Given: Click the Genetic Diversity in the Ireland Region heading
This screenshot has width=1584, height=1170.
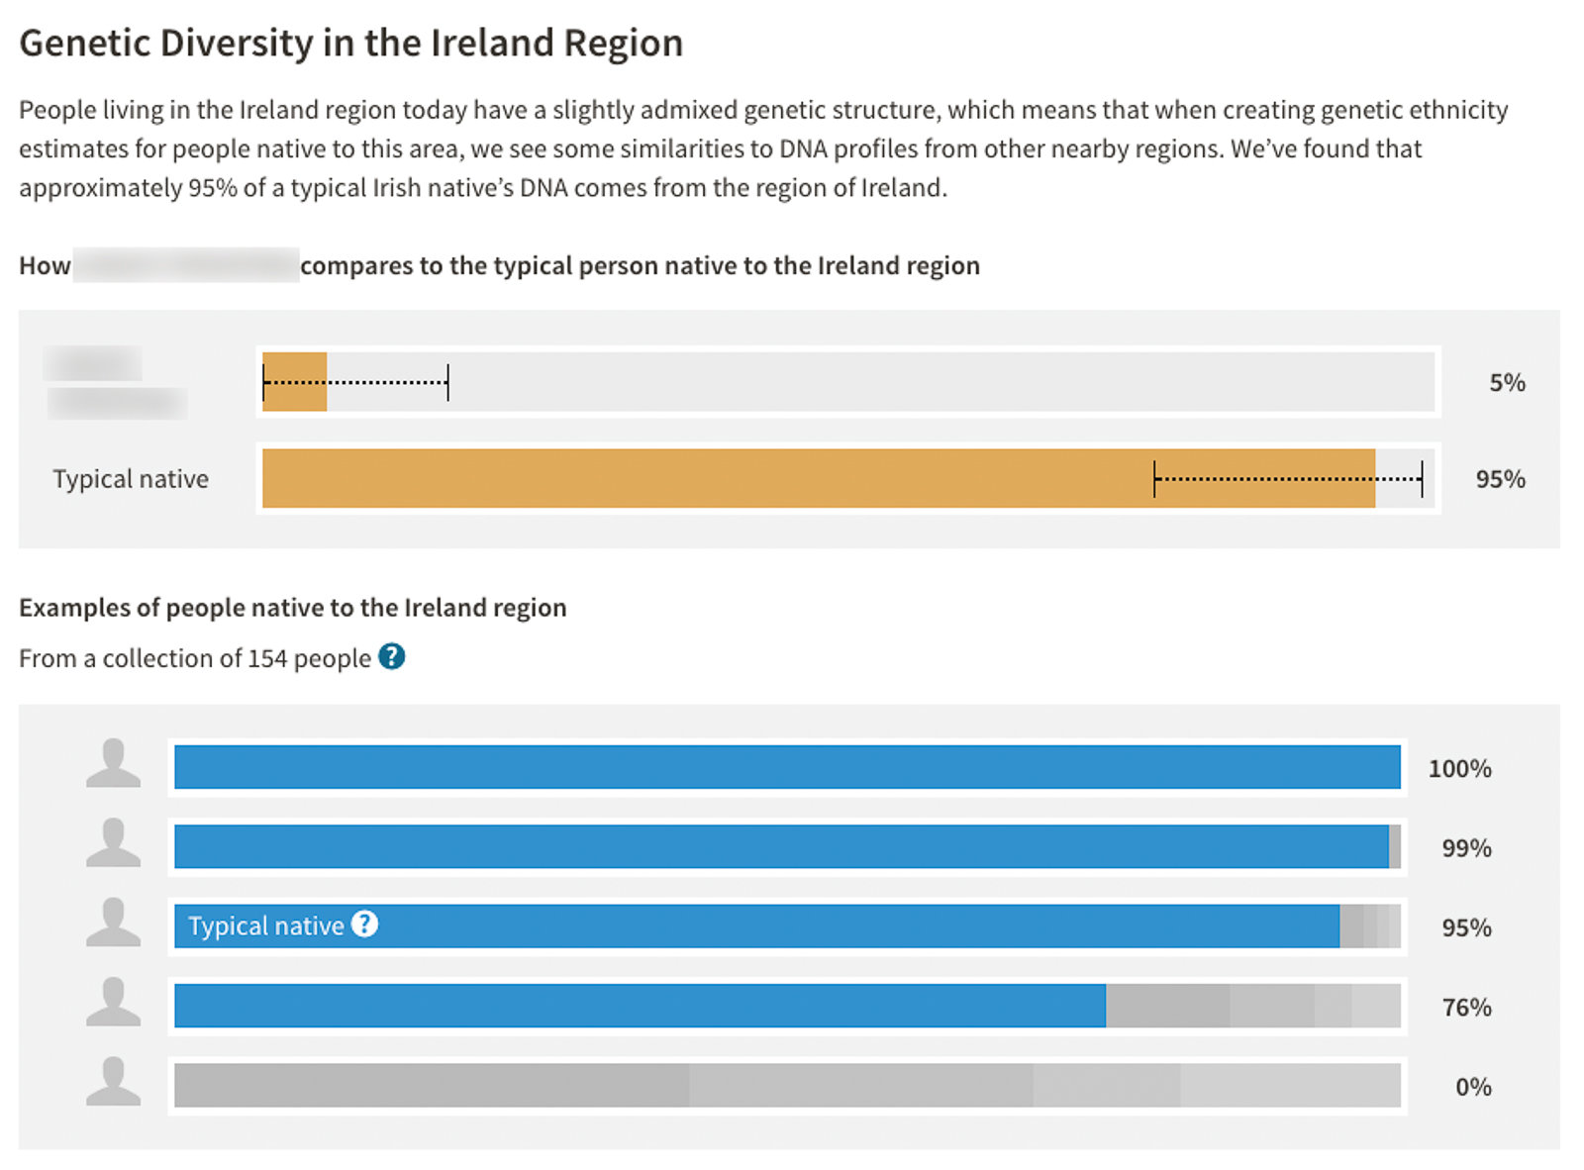Looking at the screenshot, I should (350, 44).
